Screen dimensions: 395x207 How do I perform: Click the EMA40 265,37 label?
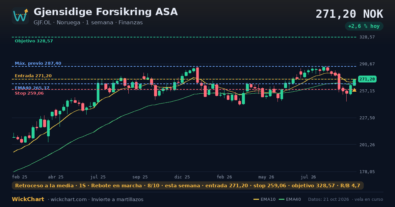32,88
